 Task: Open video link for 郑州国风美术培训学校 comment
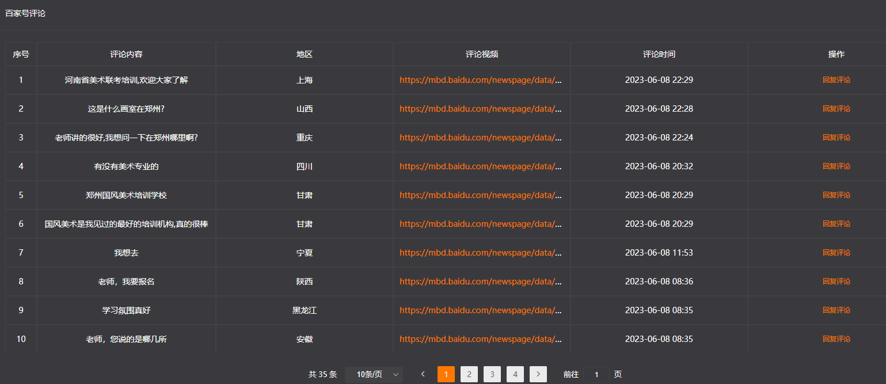(x=481, y=195)
